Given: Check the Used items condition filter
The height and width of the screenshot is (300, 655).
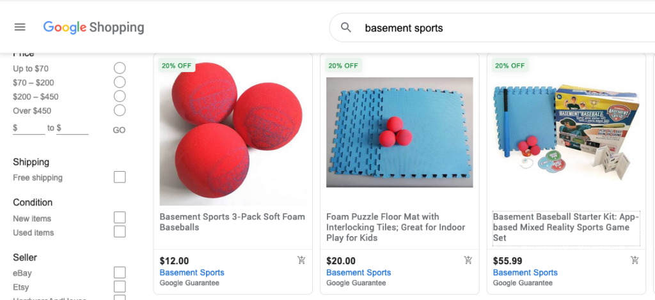Looking at the screenshot, I should [x=120, y=232].
